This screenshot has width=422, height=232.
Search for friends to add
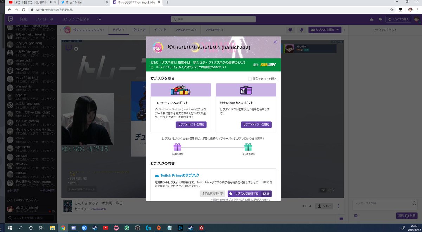tap(30, 218)
